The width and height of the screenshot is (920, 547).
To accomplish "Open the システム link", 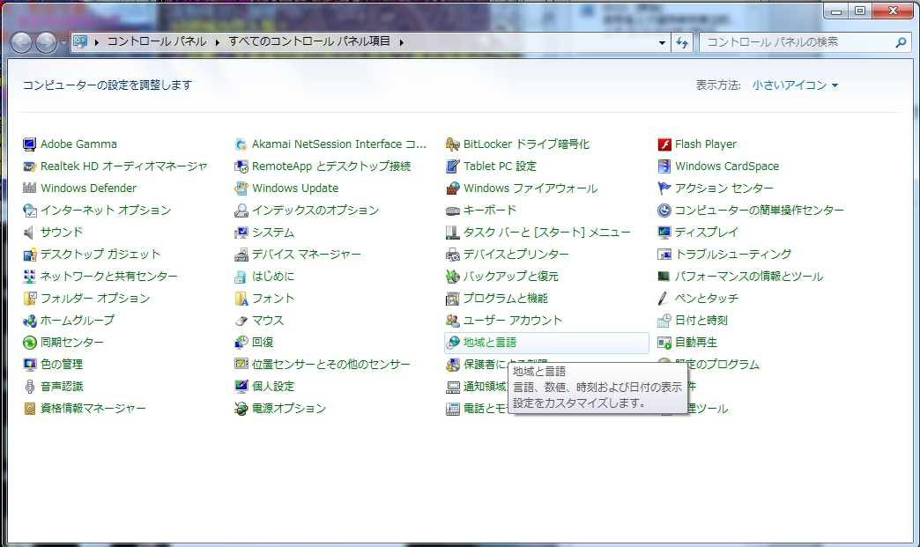I will 273,233.
